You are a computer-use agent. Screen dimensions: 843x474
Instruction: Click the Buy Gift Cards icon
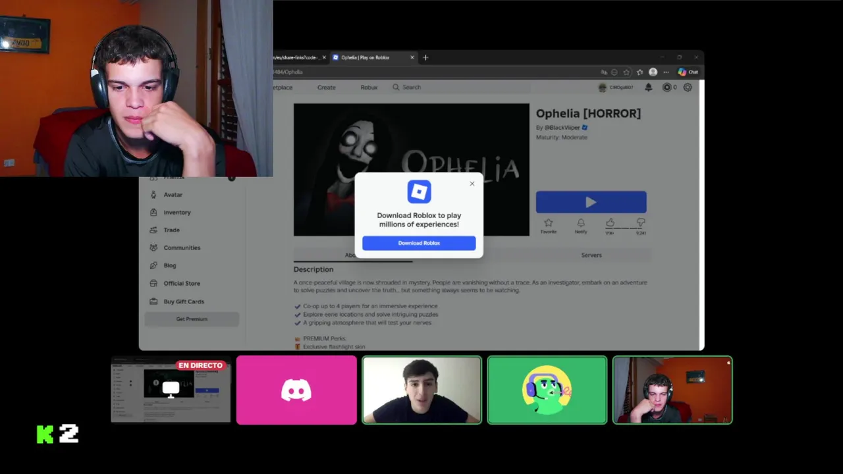(153, 301)
